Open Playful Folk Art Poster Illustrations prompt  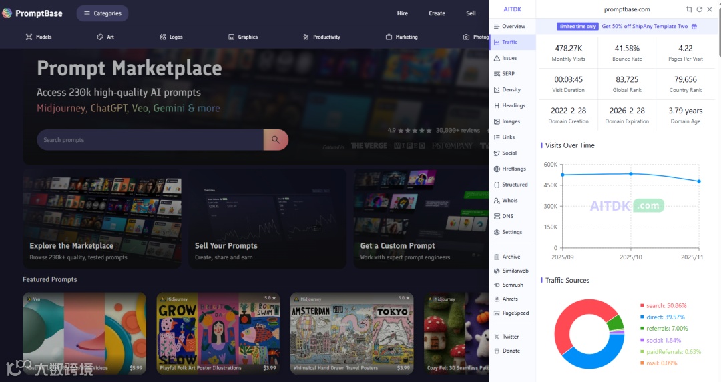click(218, 333)
